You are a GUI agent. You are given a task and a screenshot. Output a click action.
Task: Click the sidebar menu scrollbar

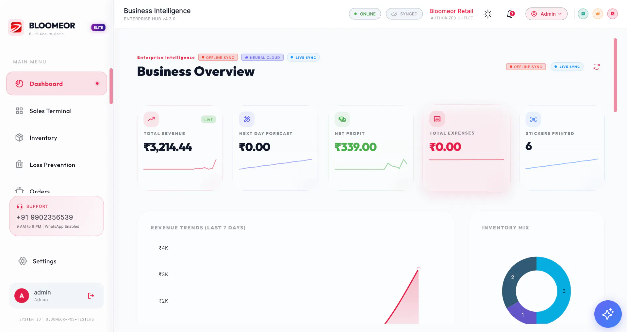111,86
